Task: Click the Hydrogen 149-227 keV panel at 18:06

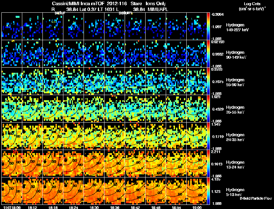Action: pyautogui.click(x=12, y=26)
